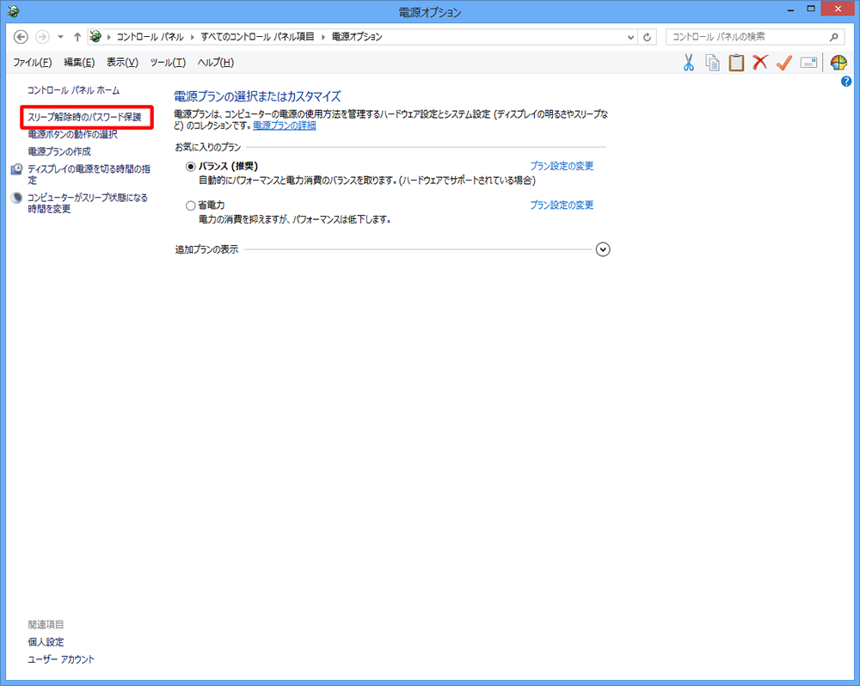Click the window icon in the title bar
The image size is (860, 686).
[13, 11]
